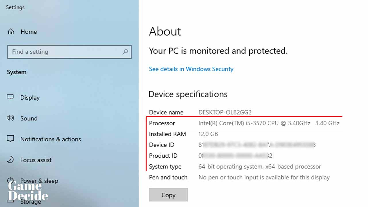Open Focus assist settings
368x207 pixels.
pos(35,160)
